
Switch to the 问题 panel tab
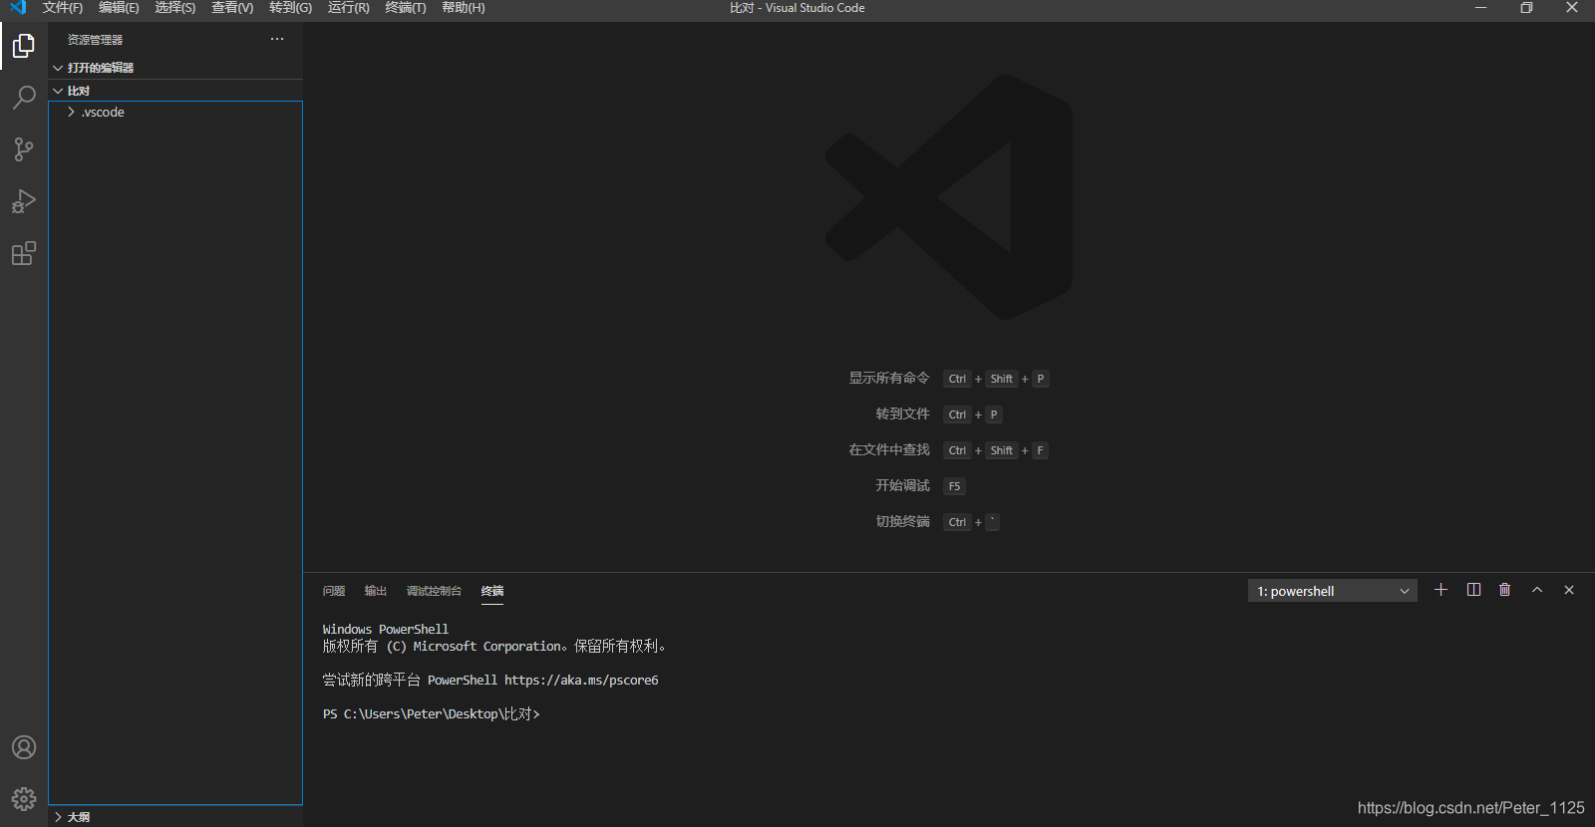tap(334, 591)
